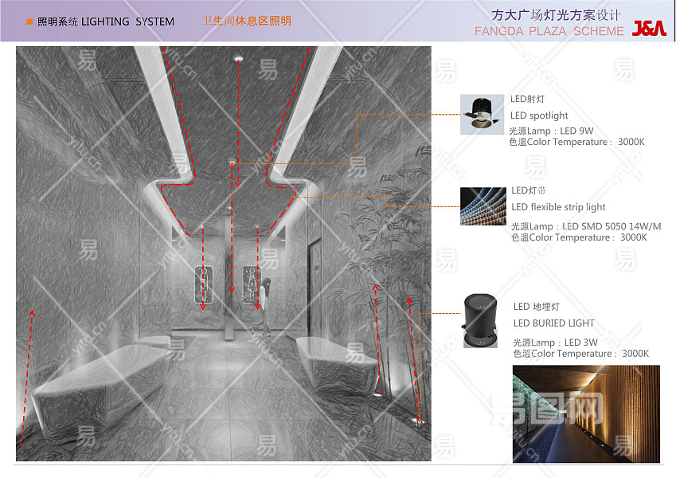Select the LED buried light product thumbnail
The width and height of the screenshot is (676, 478).
480,320
